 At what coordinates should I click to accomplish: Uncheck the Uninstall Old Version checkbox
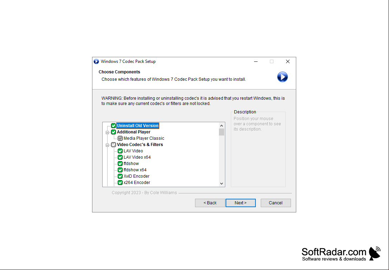click(x=114, y=126)
